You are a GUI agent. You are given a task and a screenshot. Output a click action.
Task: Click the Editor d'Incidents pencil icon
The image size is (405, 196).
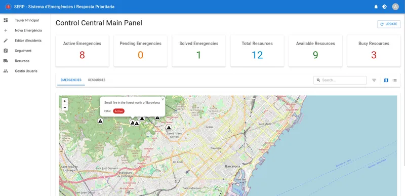(x=6, y=41)
